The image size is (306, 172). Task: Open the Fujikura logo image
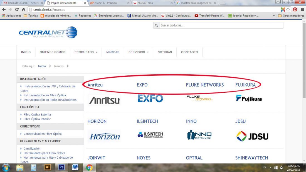[x=249, y=98]
